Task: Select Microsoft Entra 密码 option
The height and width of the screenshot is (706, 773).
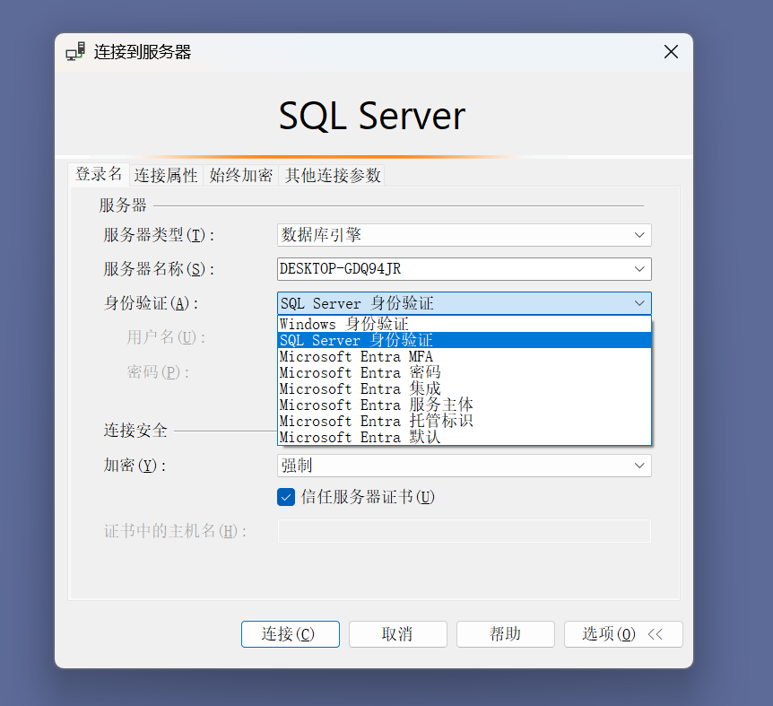Action: (x=465, y=372)
